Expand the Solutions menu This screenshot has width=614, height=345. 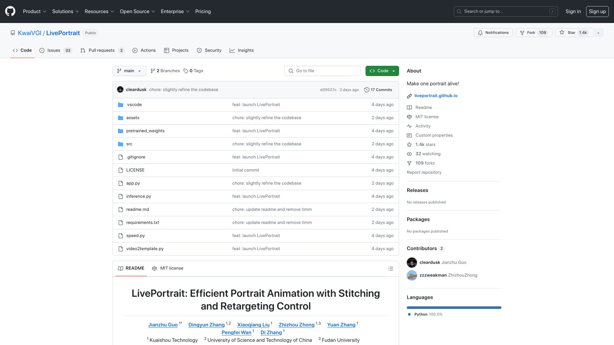(x=66, y=11)
